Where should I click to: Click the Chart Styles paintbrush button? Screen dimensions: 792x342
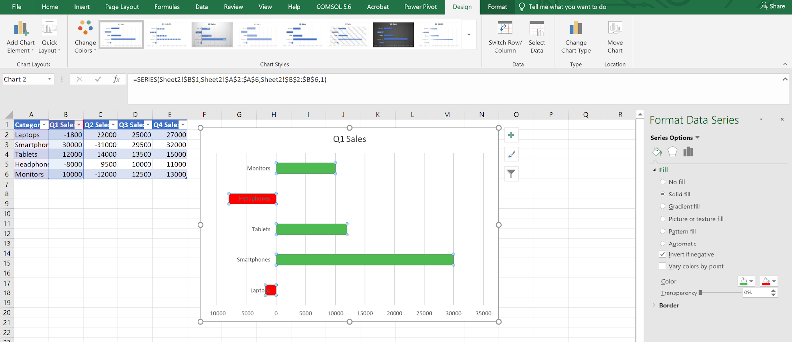(511, 154)
